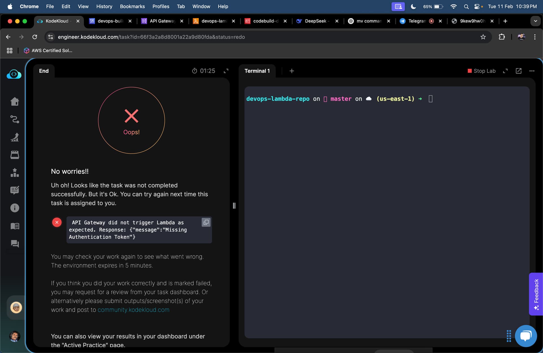Open the terminal three-dots options menu

point(532,71)
